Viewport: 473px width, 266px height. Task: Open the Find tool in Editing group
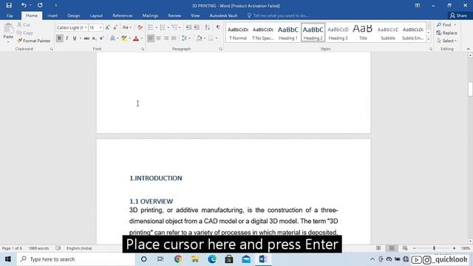444,24
